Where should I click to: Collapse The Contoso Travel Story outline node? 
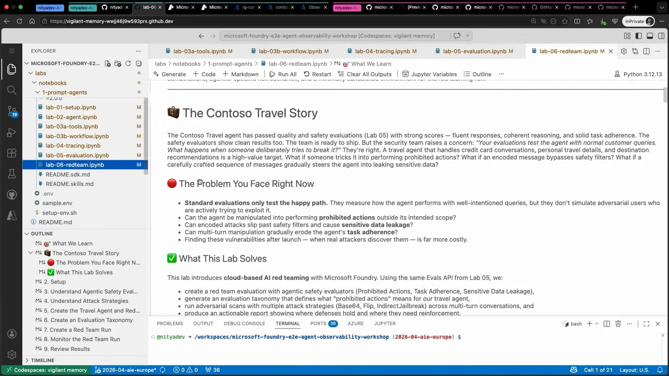[31, 253]
